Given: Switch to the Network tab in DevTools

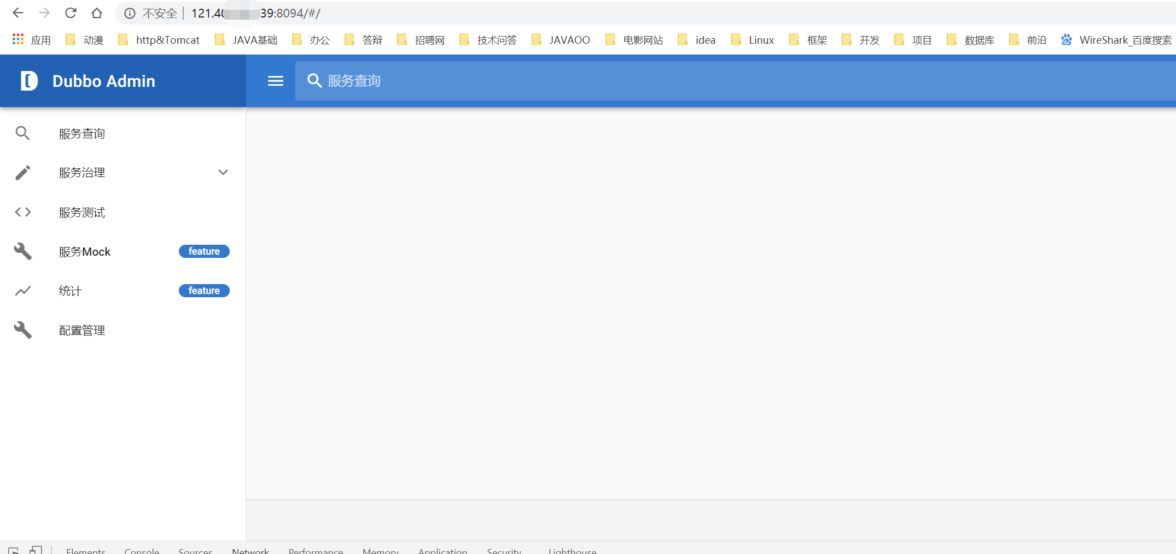Looking at the screenshot, I should [x=250, y=551].
